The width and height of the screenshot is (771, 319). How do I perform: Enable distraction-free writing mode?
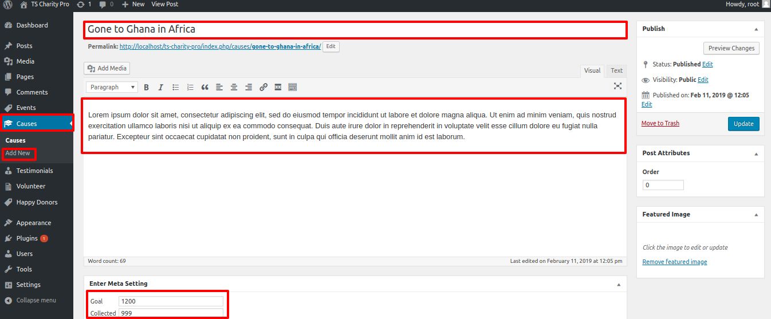click(x=617, y=86)
